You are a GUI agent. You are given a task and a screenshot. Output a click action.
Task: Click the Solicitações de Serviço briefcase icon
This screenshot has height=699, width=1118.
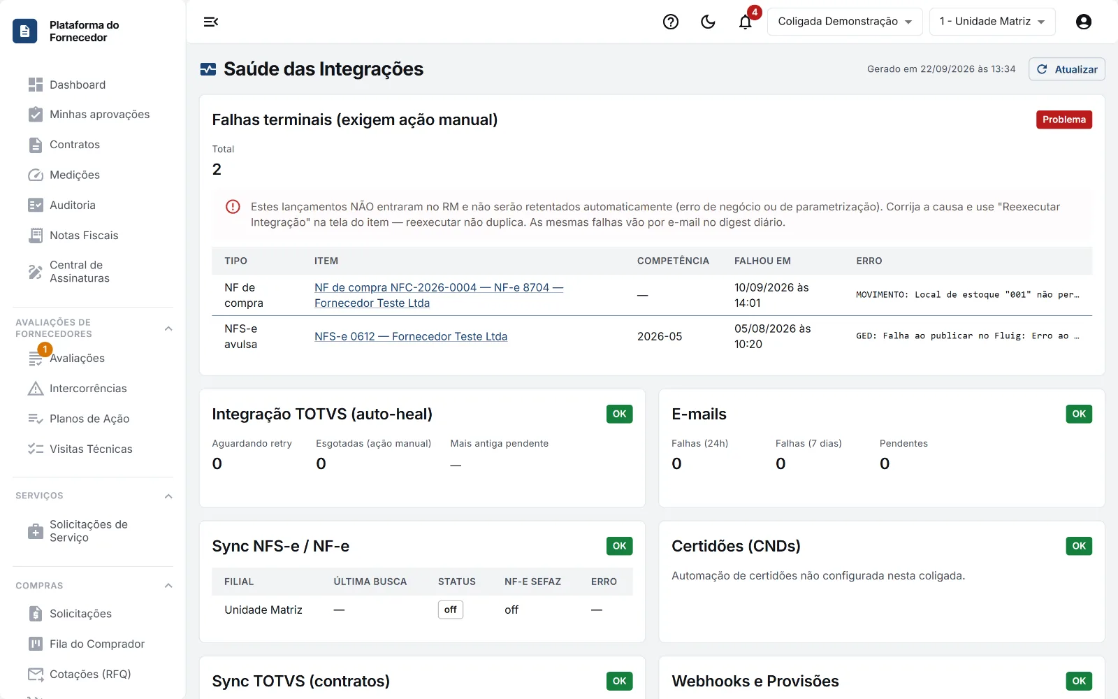tap(36, 531)
